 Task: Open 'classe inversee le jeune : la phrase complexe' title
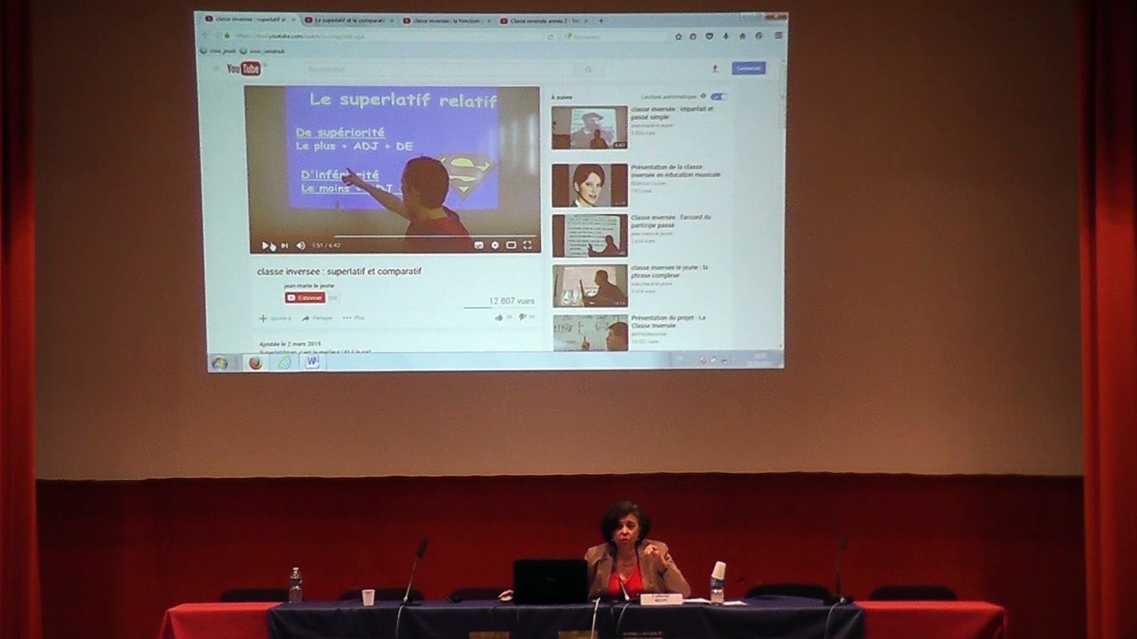[x=669, y=271]
